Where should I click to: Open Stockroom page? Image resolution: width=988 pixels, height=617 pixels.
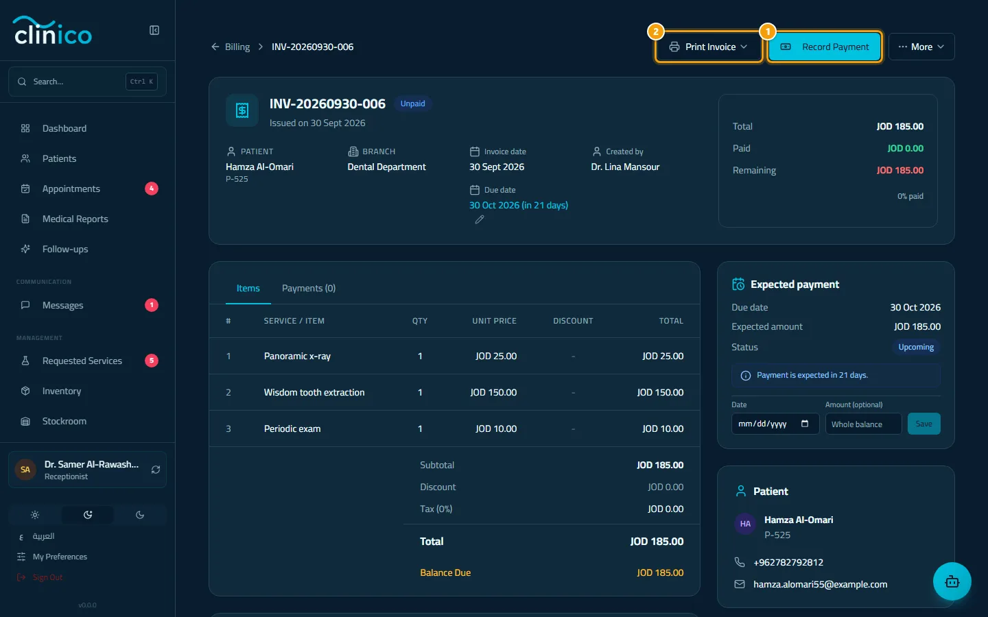point(88,421)
